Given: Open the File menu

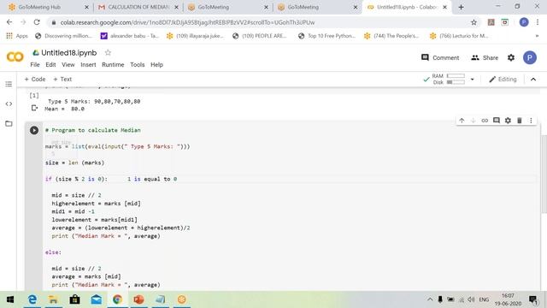Looking at the screenshot, I should (35, 65).
